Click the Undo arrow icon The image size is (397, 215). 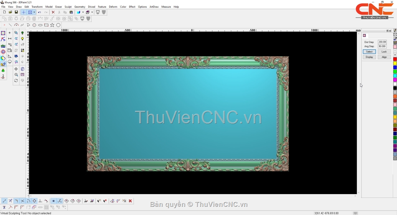pyautogui.click(x=39, y=12)
